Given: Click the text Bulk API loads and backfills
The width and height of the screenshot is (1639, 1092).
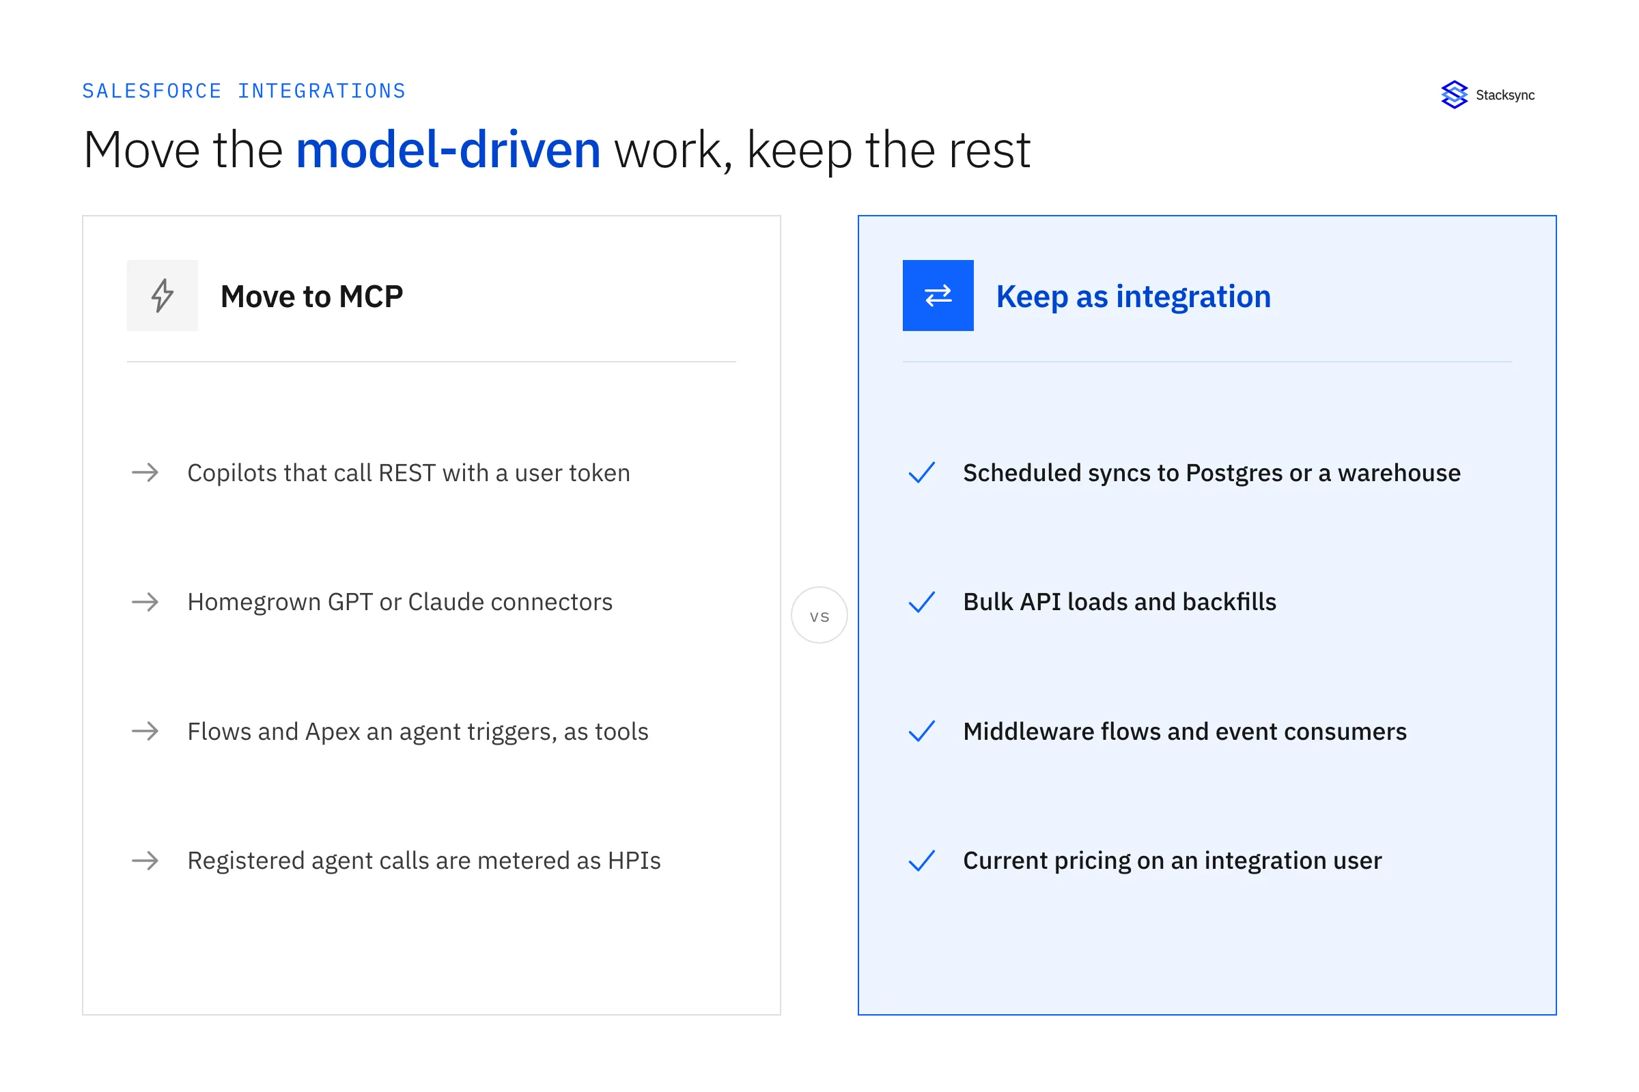Looking at the screenshot, I should pyautogui.click(x=1119, y=602).
